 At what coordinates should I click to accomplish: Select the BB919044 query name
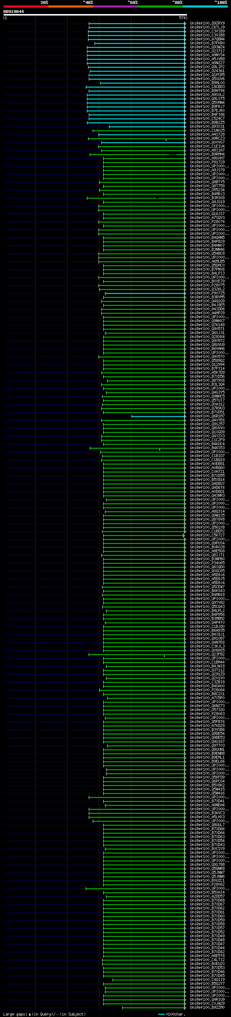pyautogui.click(x=13, y=12)
